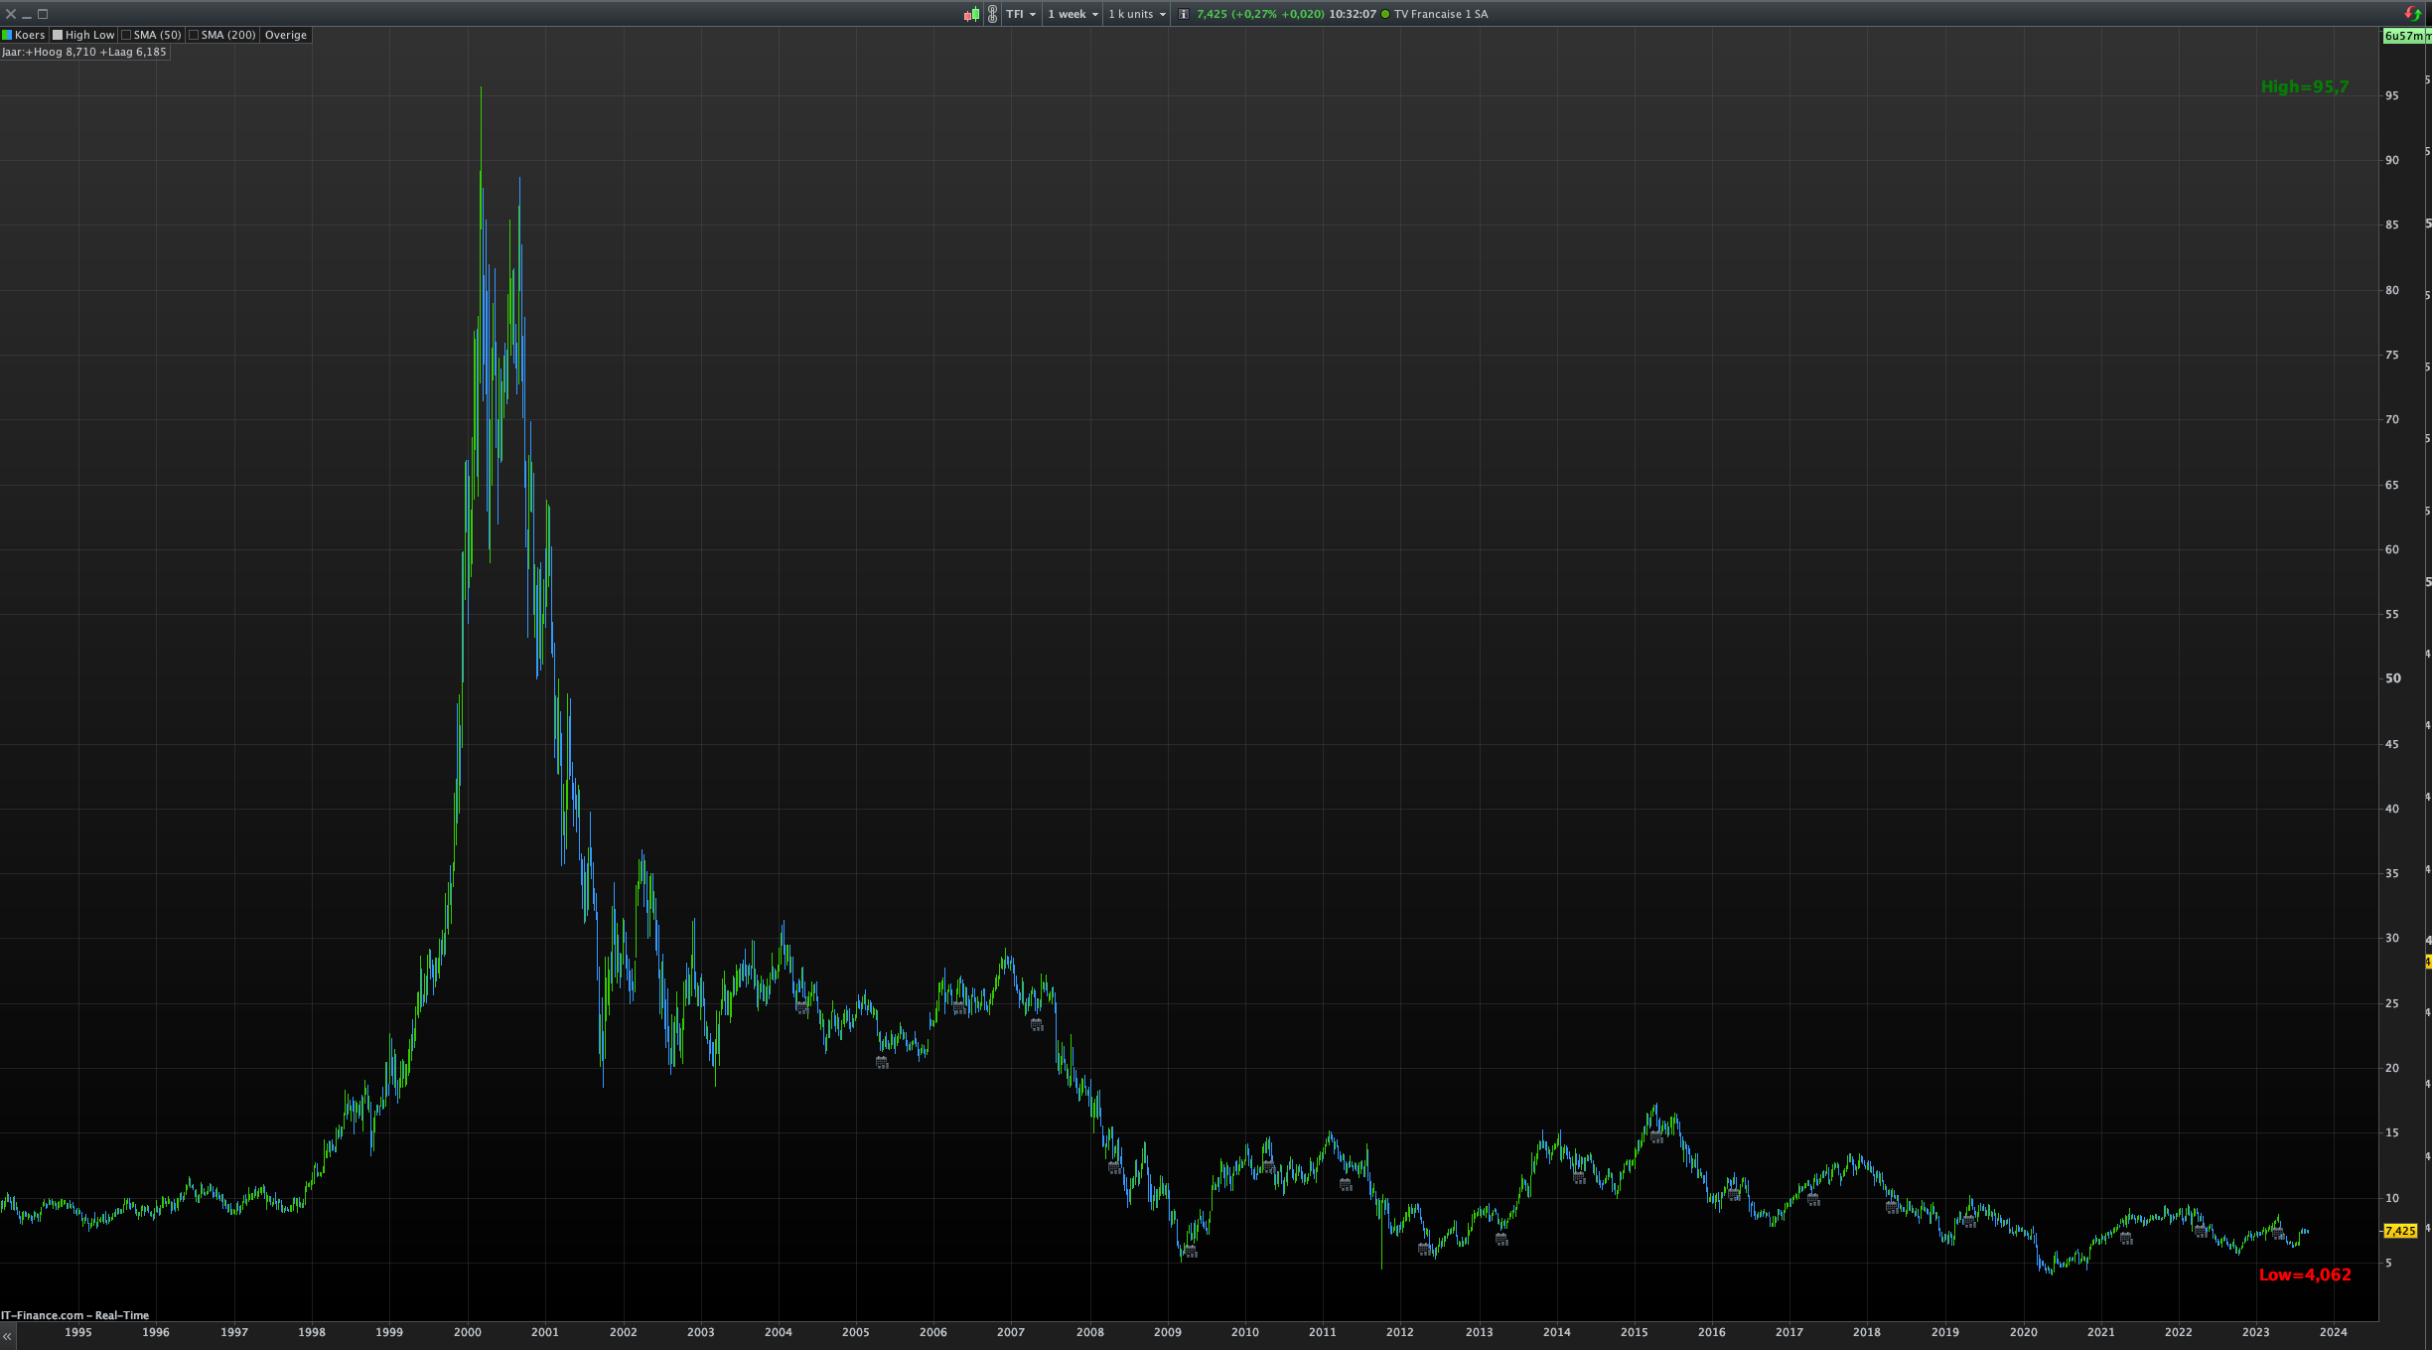Open the instrument info icon
This screenshot has width=2432, height=1350.
point(1184,14)
